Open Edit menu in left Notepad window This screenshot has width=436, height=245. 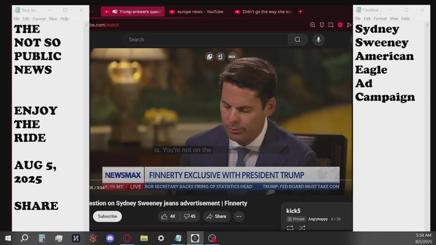point(26,19)
